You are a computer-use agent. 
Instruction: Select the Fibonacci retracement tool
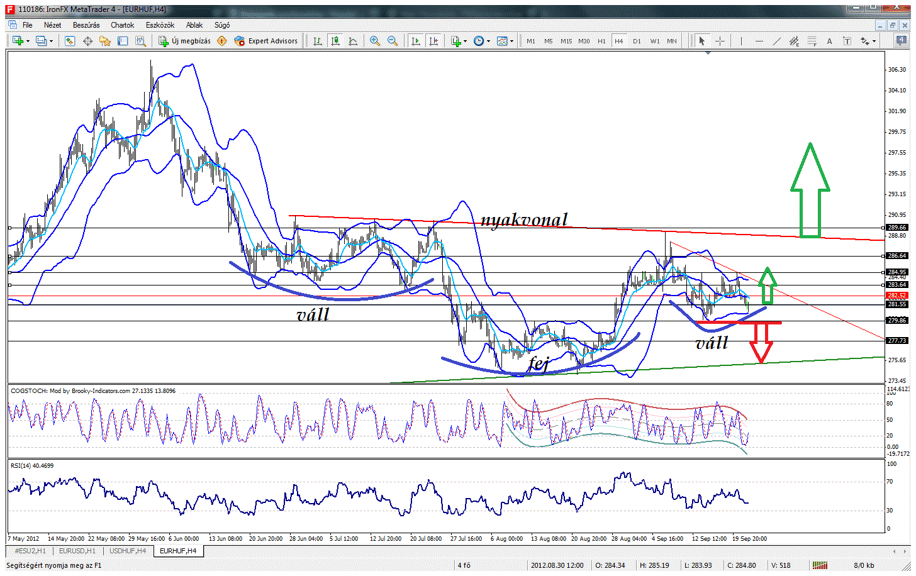tap(812, 42)
